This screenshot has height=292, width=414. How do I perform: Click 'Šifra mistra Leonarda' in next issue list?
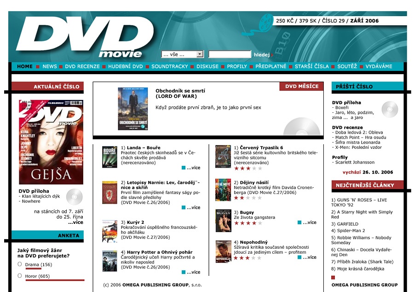358,142
